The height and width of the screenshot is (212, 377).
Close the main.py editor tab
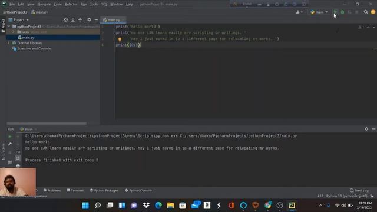click(123, 19)
